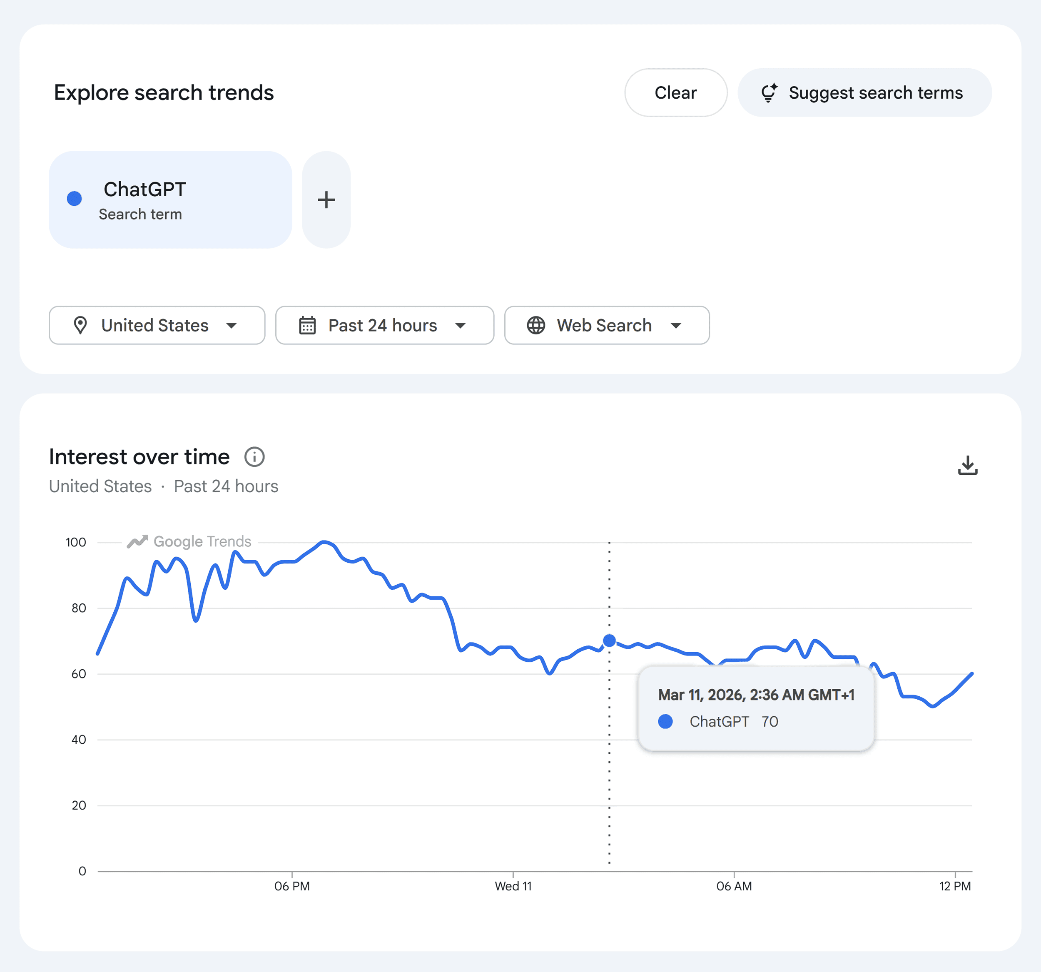The height and width of the screenshot is (972, 1041).
Task: Open the Interest over time info tooltip
Action: tap(255, 457)
